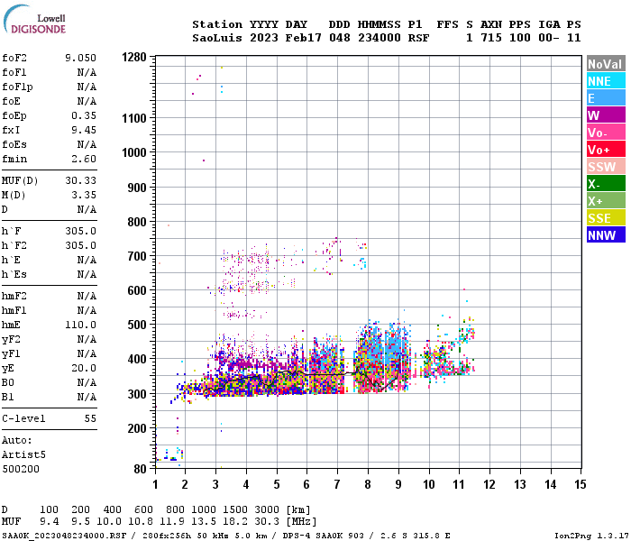Click the 500200 version number
This screenshot has height=541, width=631.
pyautogui.click(x=21, y=469)
